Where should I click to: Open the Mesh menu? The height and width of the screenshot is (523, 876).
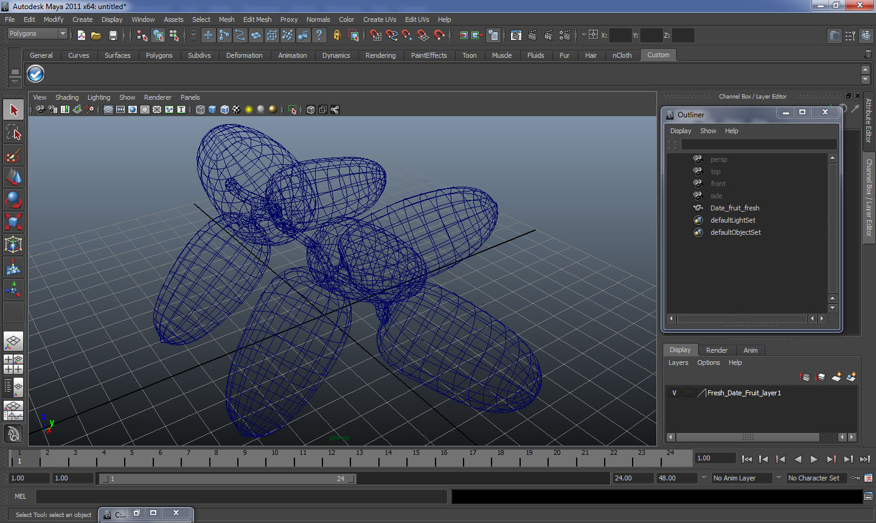[x=226, y=19]
